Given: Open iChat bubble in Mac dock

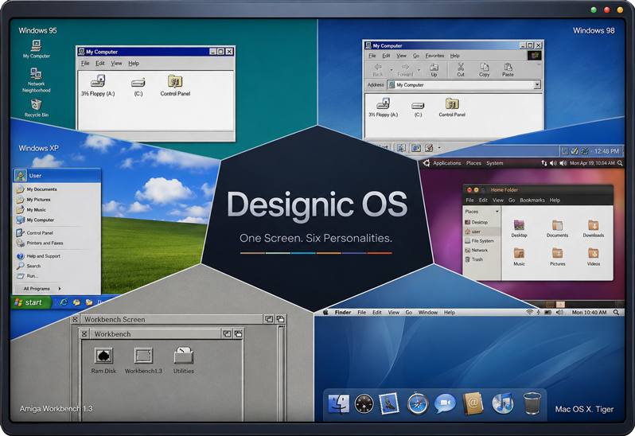Looking at the screenshot, I should click(x=445, y=403).
